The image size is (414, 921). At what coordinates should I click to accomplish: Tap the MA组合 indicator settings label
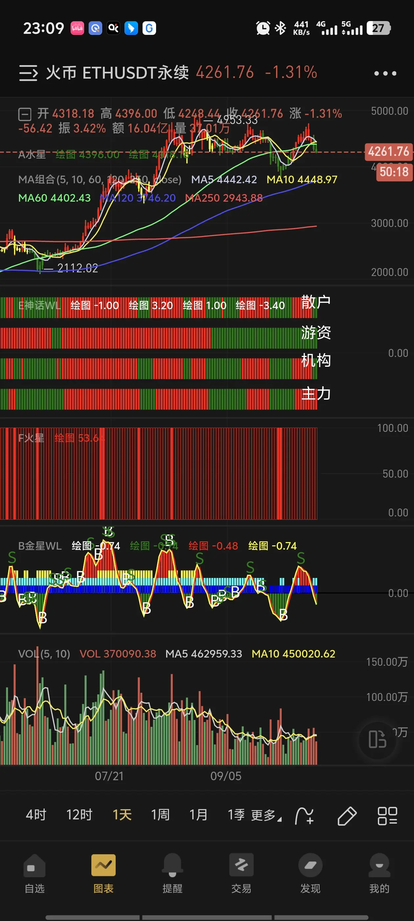(x=100, y=179)
